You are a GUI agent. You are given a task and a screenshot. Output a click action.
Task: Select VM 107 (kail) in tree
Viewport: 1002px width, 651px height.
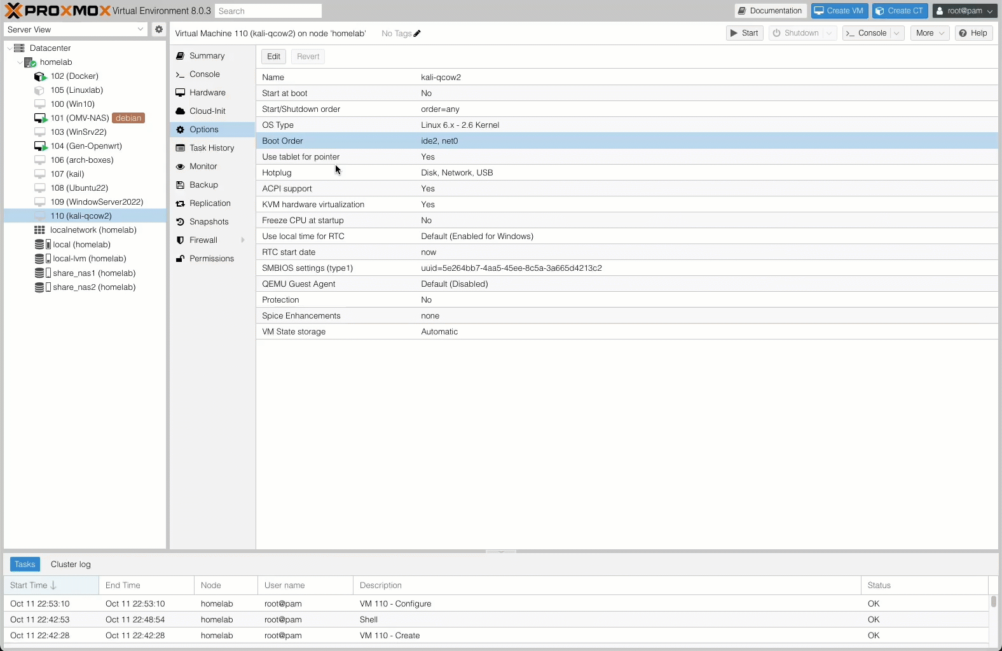coord(85,174)
